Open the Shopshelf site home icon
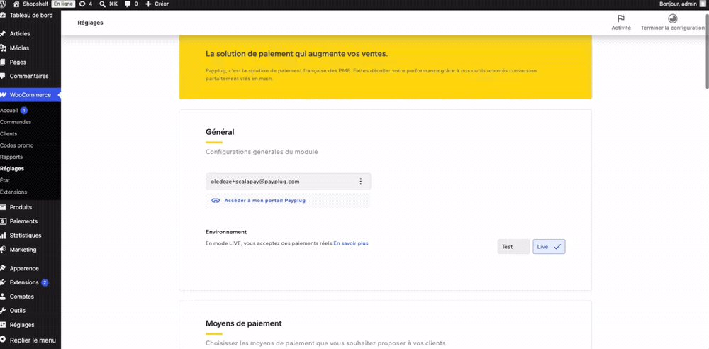709x349 pixels. coord(17,4)
